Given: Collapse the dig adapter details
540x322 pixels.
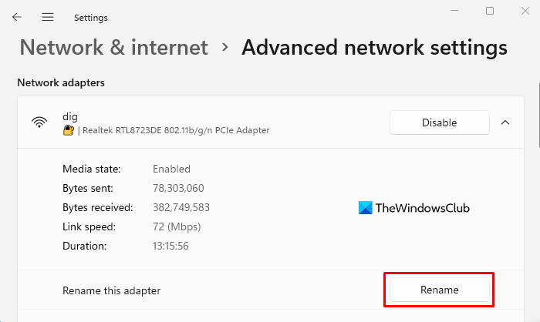Looking at the screenshot, I should 505,122.
